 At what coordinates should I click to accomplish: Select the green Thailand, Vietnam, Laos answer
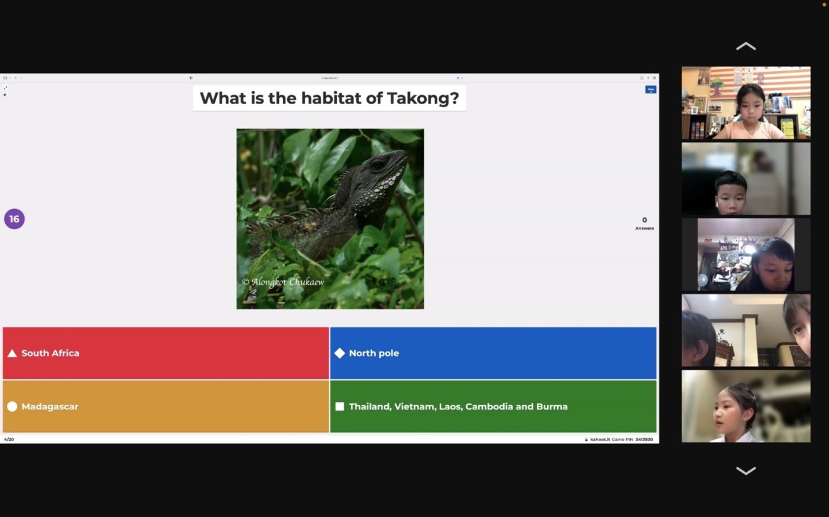[493, 406]
